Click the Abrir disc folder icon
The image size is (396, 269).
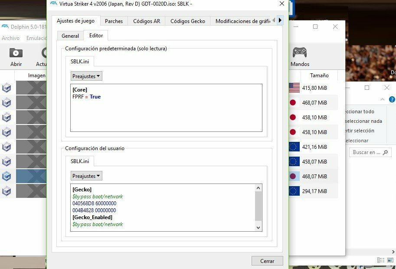[x=16, y=53]
